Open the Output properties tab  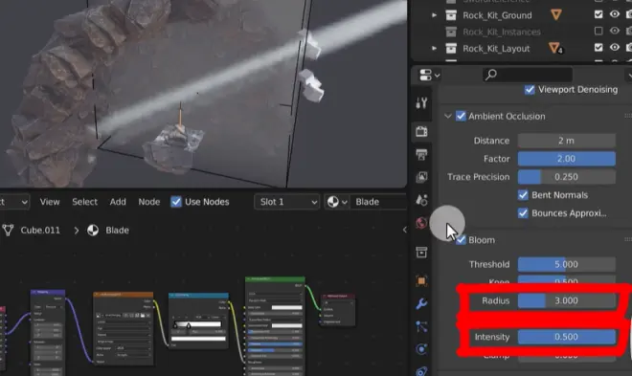tap(421, 155)
